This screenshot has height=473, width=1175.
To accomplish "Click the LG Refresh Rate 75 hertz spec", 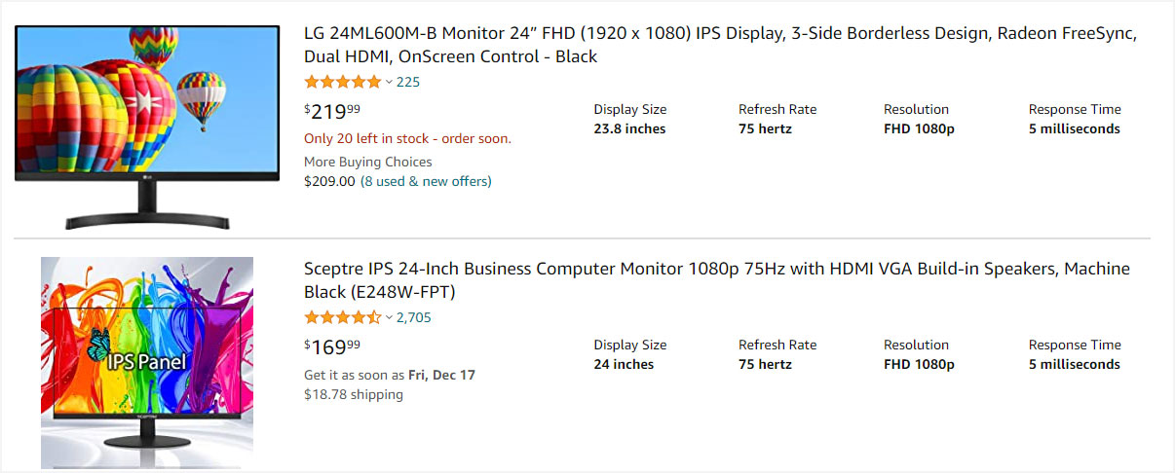I will (777, 119).
